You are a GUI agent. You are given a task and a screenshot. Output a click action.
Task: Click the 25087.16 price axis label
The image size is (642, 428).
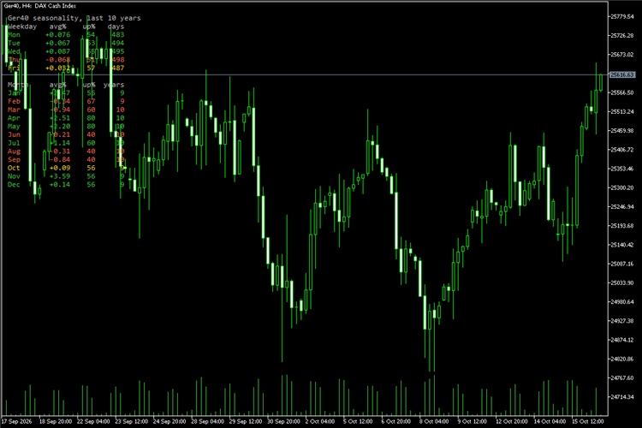[622, 265]
